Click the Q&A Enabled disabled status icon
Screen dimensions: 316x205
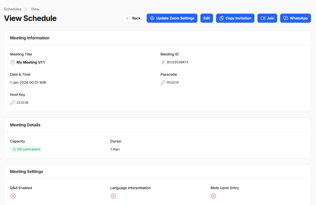[x=13, y=196]
